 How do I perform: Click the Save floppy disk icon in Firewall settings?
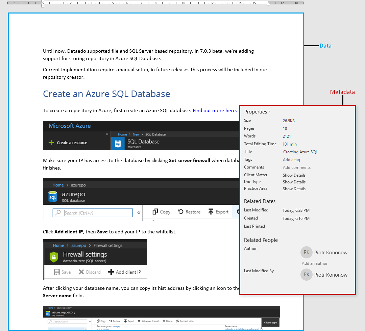(57, 272)
